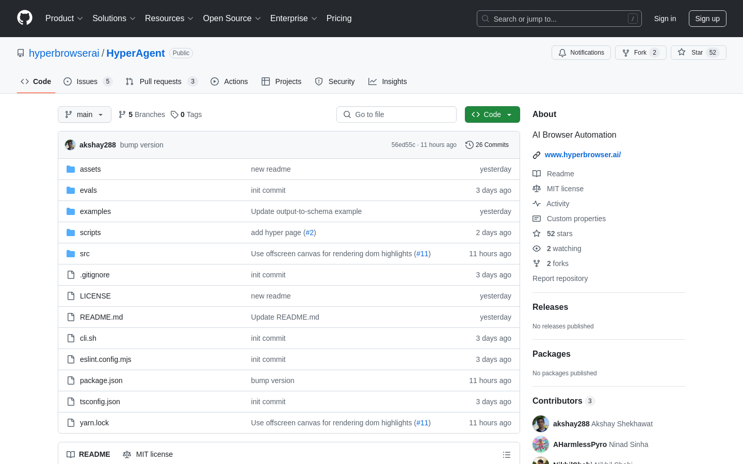Open the Pricing page link
This screenshot has width=743, height=464.
tap(339, 19)
